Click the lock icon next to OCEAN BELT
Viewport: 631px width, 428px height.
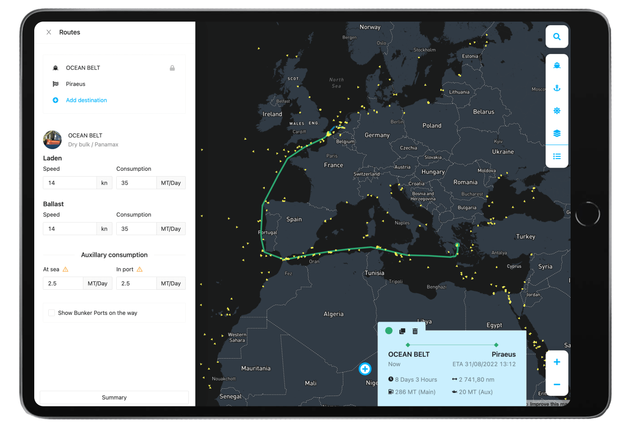tap(172, 68)
